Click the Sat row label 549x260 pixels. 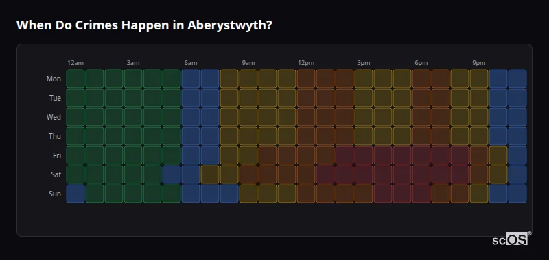point(56,174)
